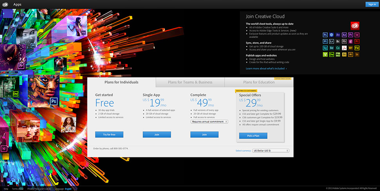Select the blue circular icon beside Ps
The width and height of the screenshot is (380, 191).
(332, 35)
